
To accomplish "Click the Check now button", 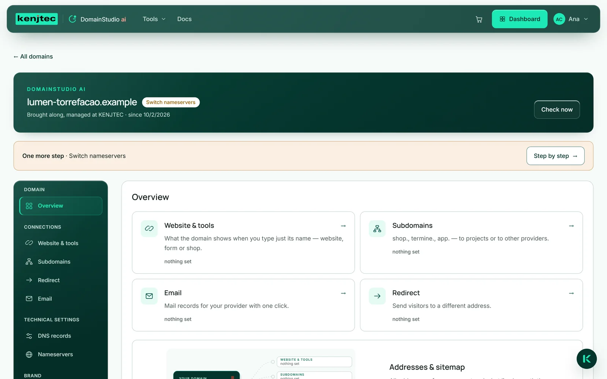I will pyautogui.click(x=557, y=110).
